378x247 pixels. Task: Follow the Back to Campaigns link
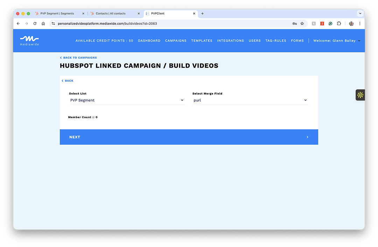[x=80, y=58]
